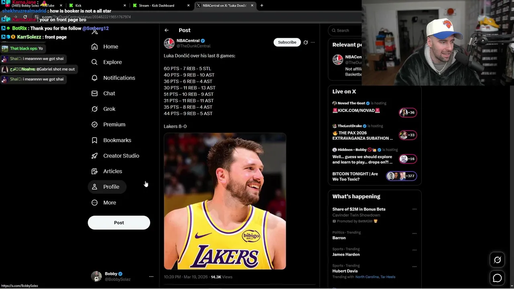Click the X search field
Viewport: 514px width, 289px height.
tap(345, 31)
